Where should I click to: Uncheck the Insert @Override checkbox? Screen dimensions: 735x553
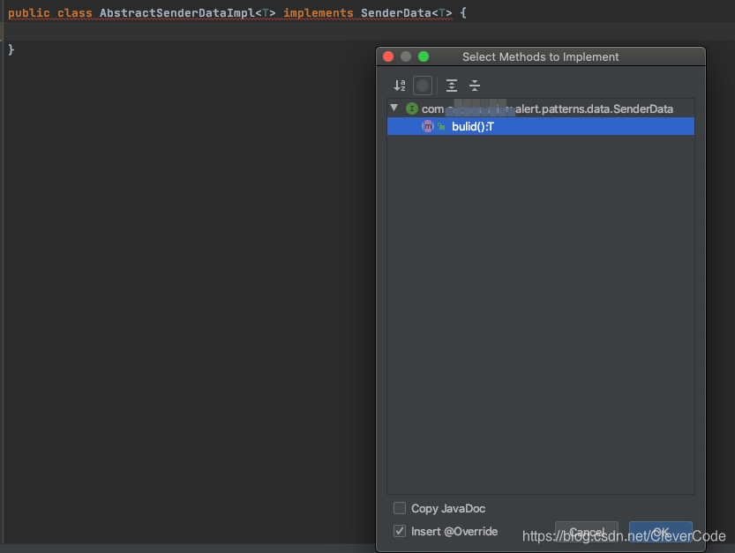tap(400, 531)
